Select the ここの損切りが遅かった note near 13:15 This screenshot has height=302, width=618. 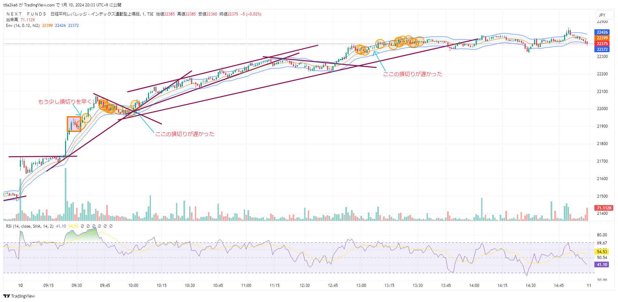[412, 74]
